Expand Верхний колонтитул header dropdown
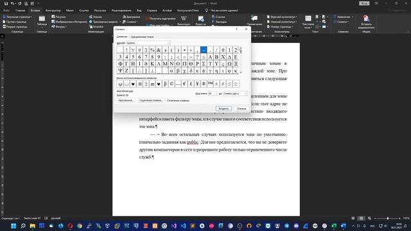The height and width of the screenshot is (231, 411). point(282,17)
